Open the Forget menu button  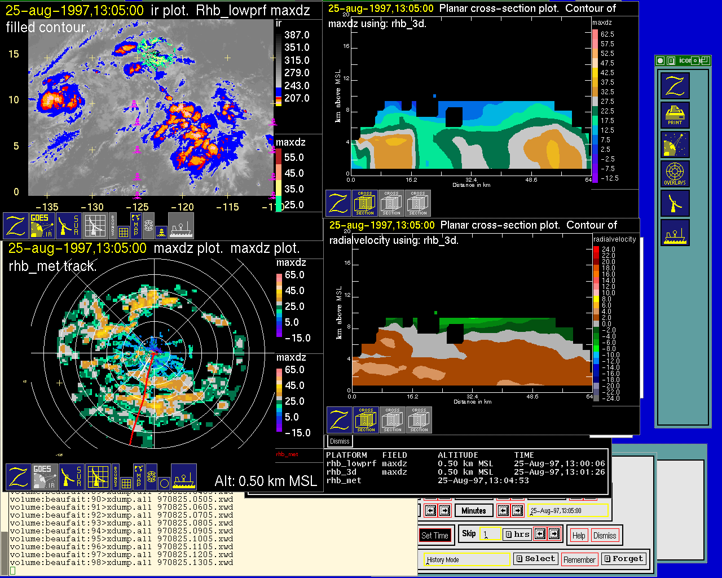coord(623,559)
